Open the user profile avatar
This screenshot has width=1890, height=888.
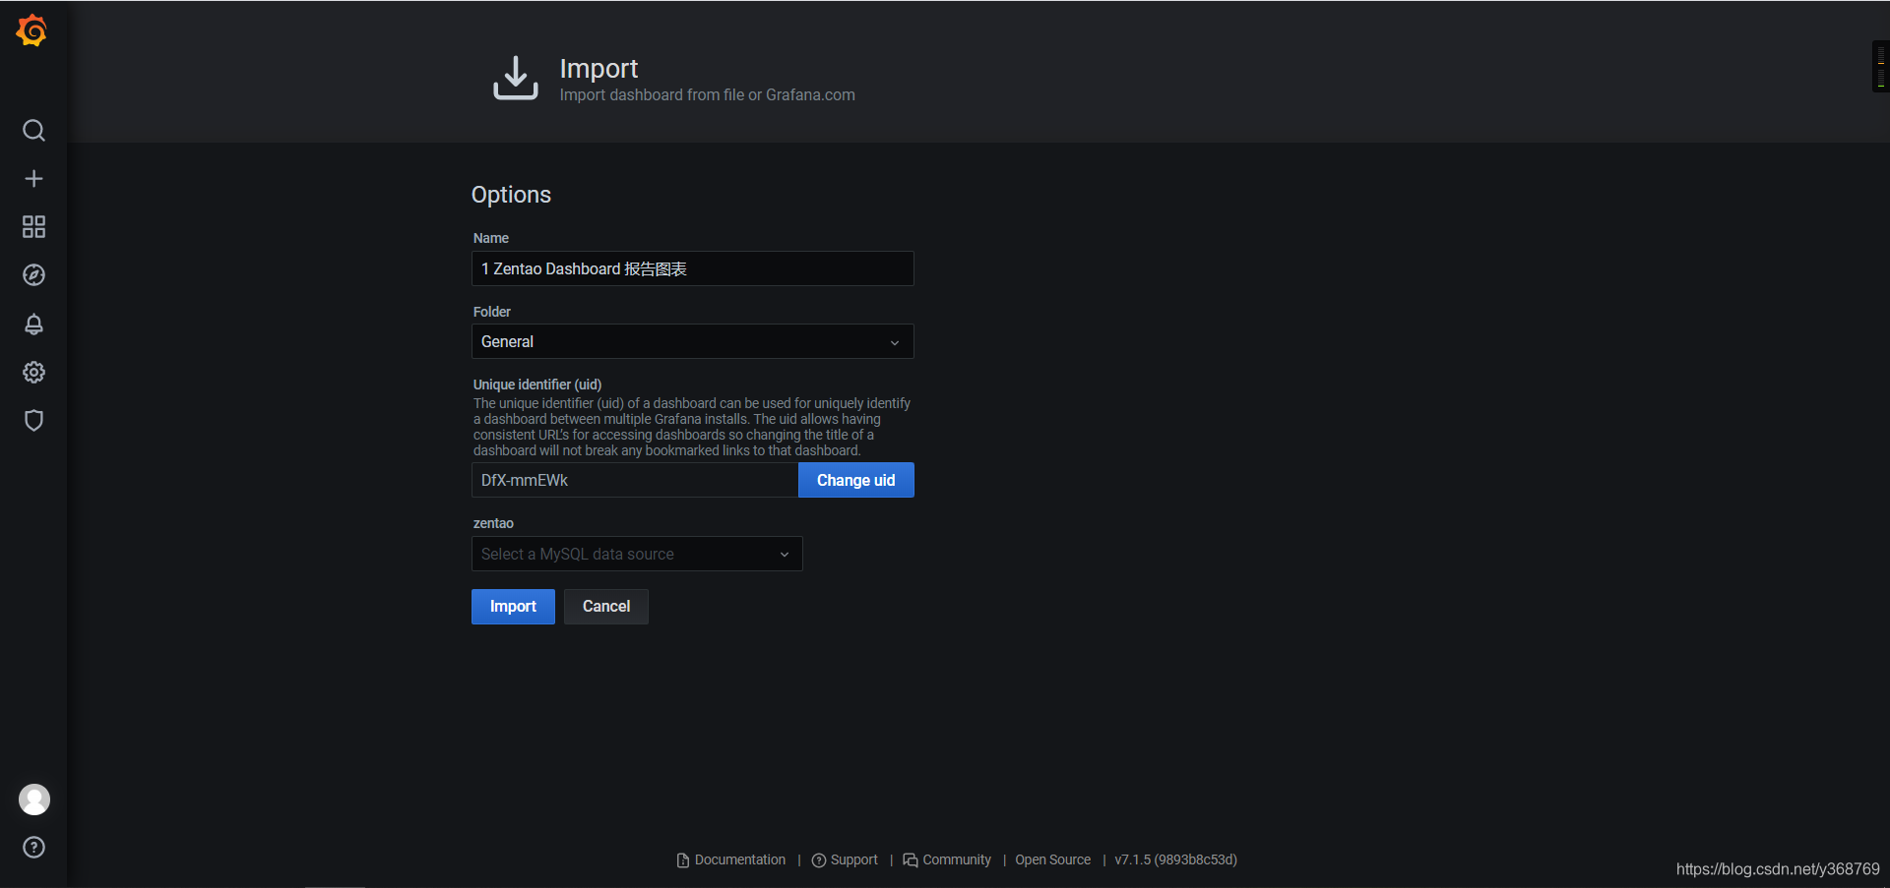click(x=34, y=799)
